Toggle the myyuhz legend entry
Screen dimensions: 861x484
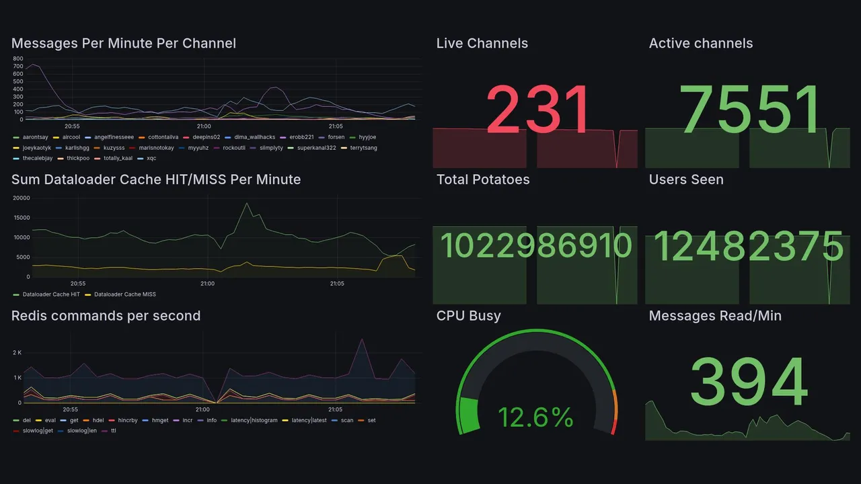tap(194, 148)
